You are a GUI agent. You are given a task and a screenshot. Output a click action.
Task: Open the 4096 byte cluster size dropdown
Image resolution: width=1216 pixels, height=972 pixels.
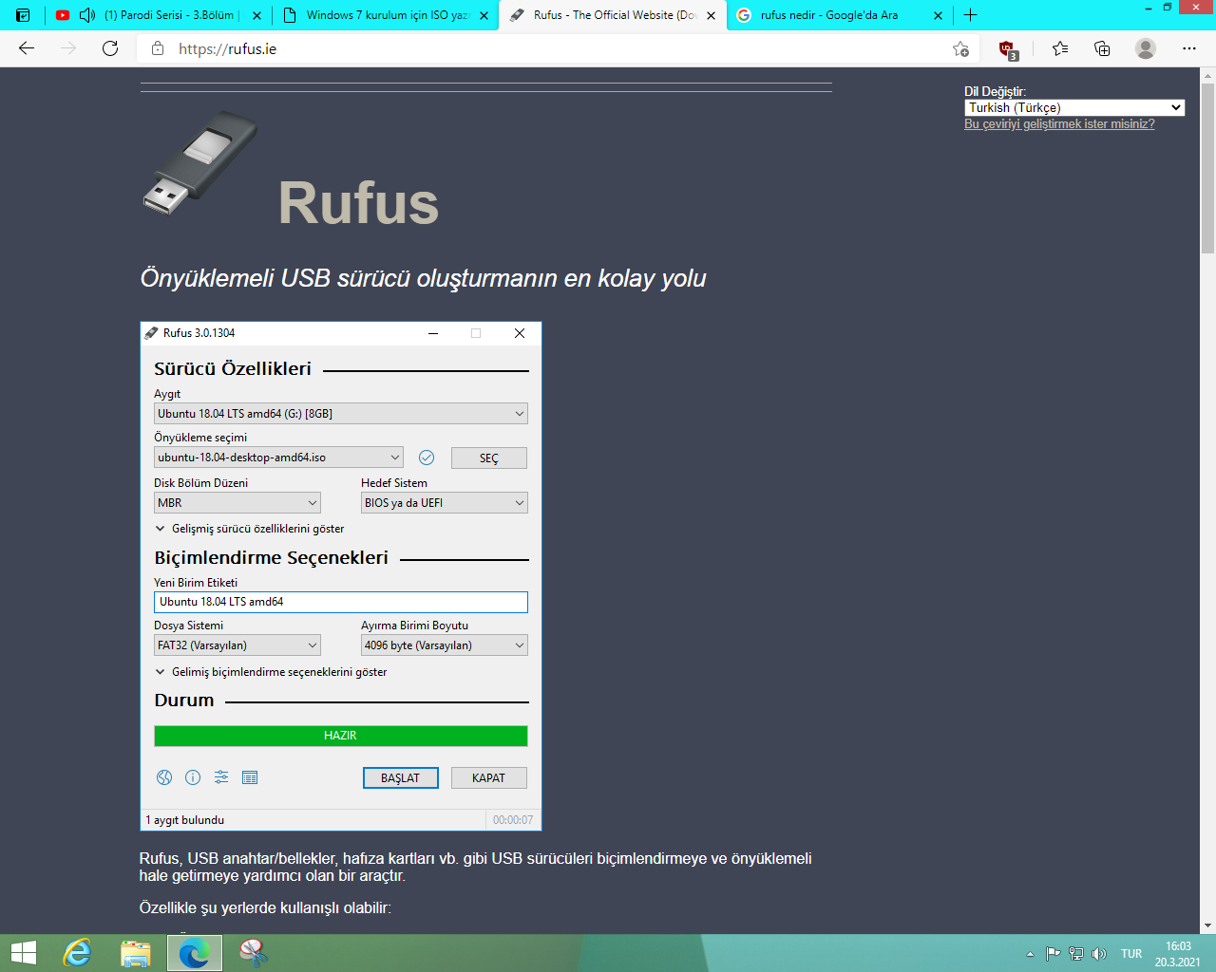(x=445, y=645)
